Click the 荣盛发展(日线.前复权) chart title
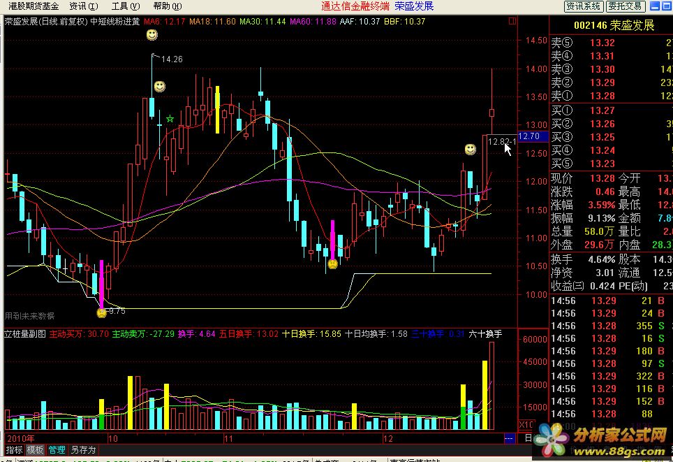 click(x=46, y=21)
